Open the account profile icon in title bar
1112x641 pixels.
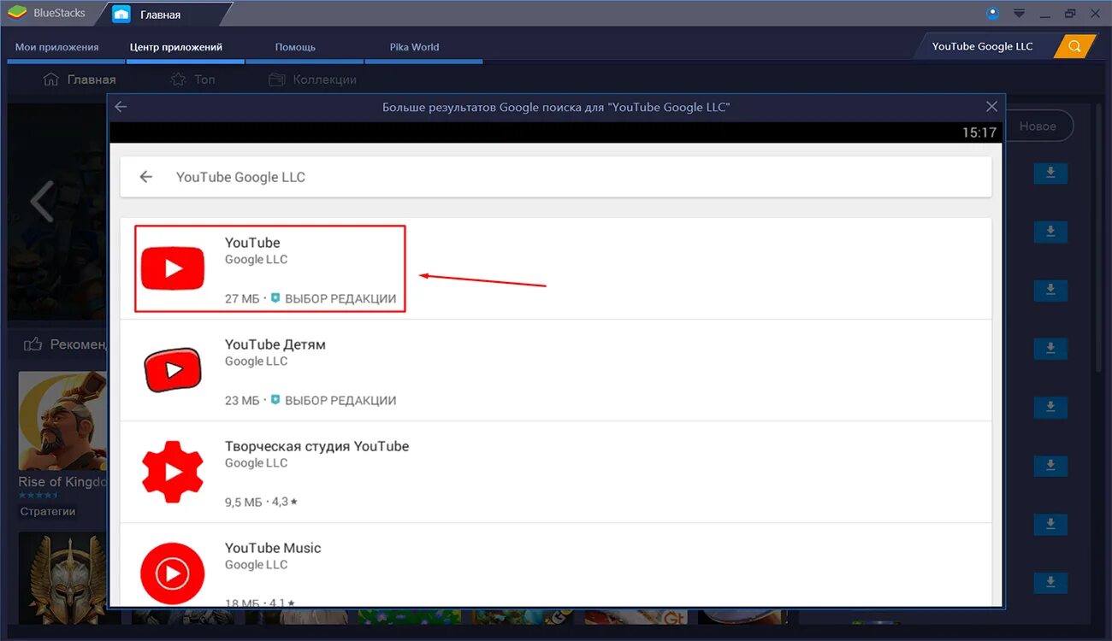993,13
